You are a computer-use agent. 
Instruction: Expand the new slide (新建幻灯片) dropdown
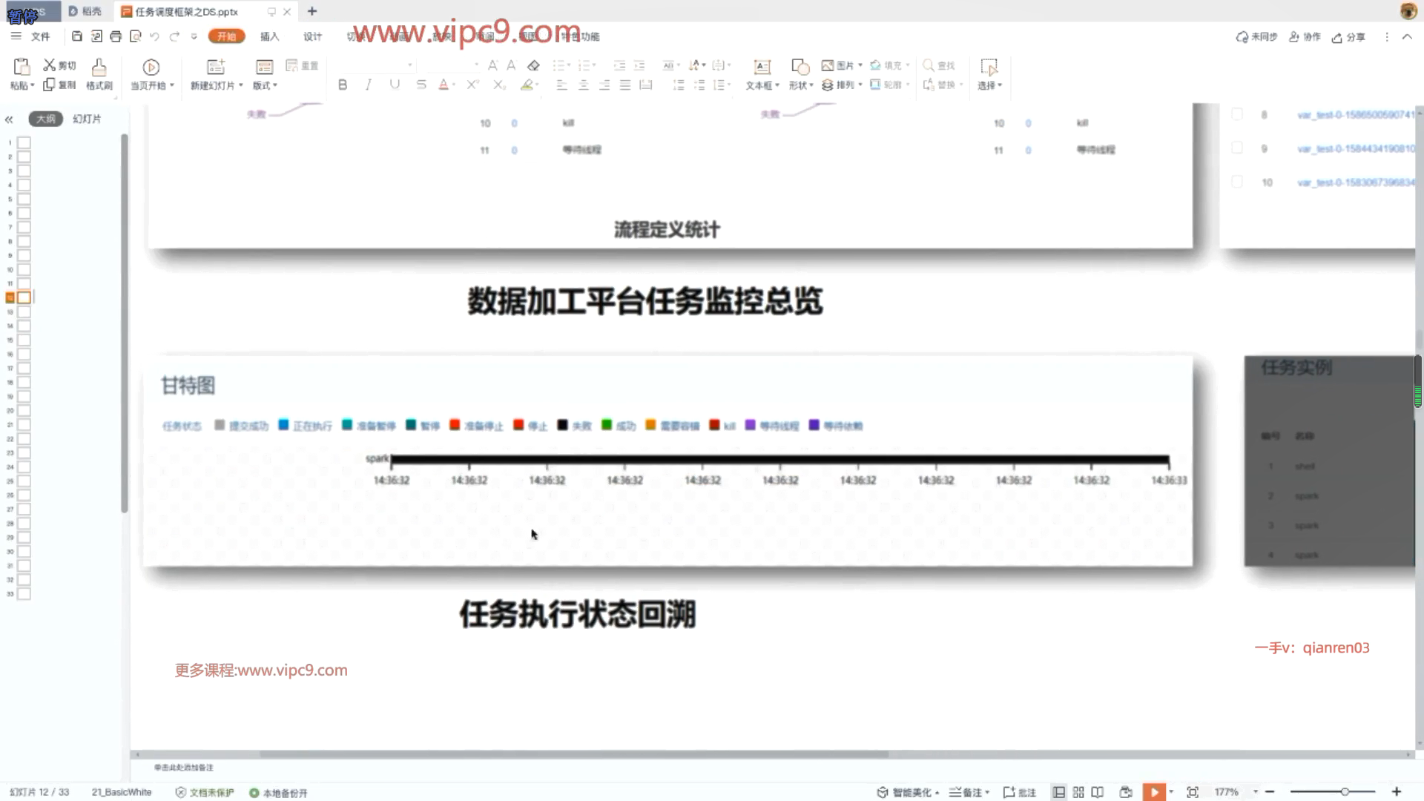(241, 85)
